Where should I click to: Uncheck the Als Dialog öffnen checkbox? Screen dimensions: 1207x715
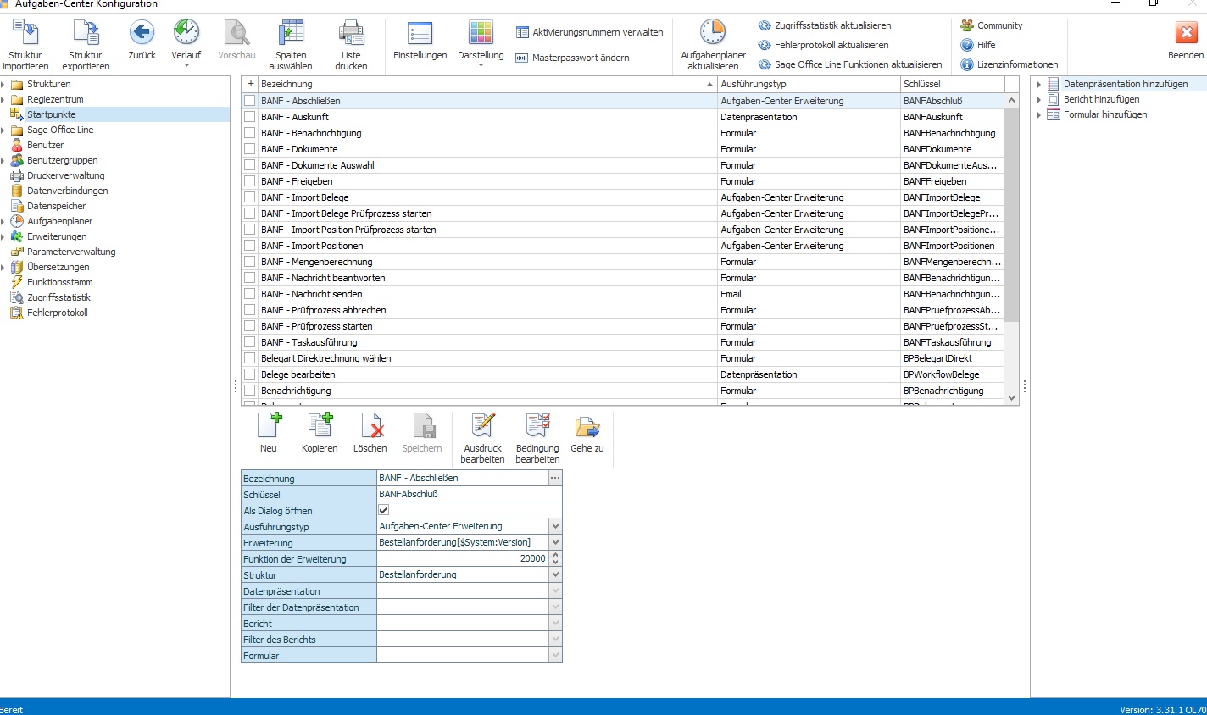click(383, 510)
